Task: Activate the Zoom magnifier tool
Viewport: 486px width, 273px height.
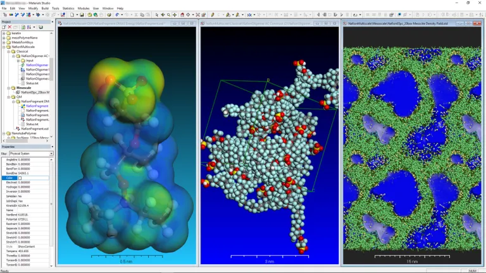Action: 168,15
